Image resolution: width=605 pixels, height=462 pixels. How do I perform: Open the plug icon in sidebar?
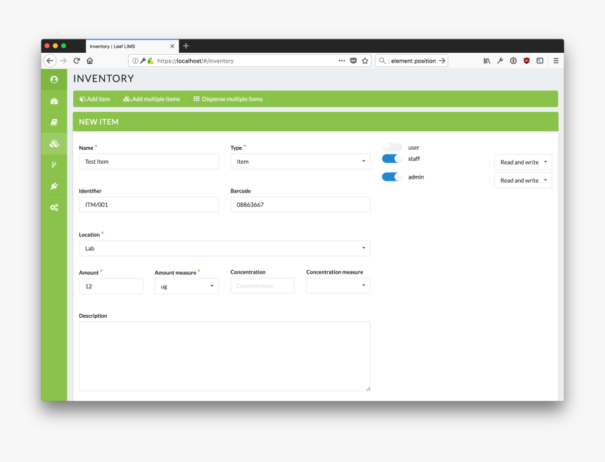pyautogui.click(x=54, y=186)
